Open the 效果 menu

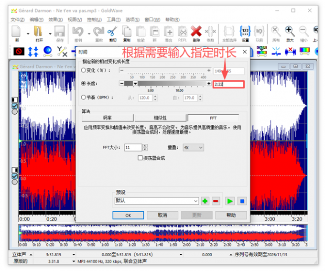pyautogui.click(x=55, y=20)
